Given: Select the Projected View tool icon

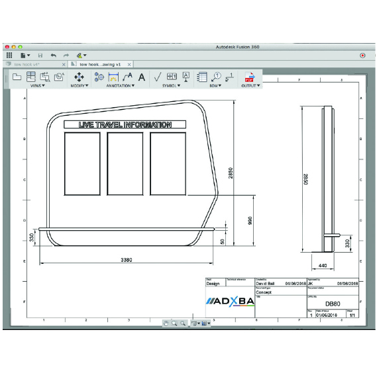Looking at the screenshot, I should pos(30,77).
